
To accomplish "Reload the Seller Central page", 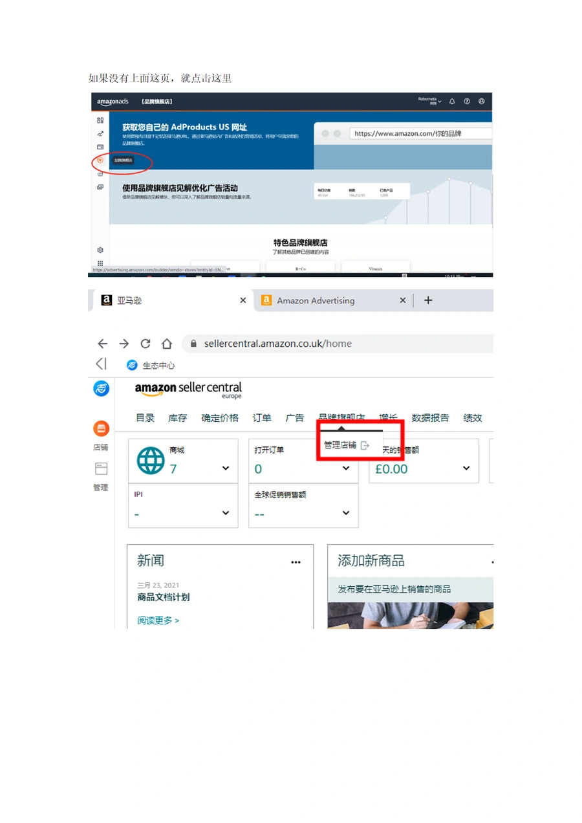I will pyautogui.click(x=145, y=344).
